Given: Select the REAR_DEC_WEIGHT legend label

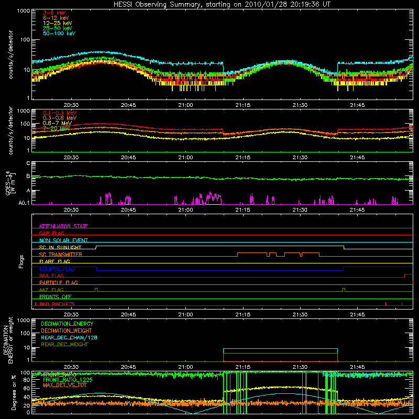Looking at the screenshot, I should tap(64, 345).
